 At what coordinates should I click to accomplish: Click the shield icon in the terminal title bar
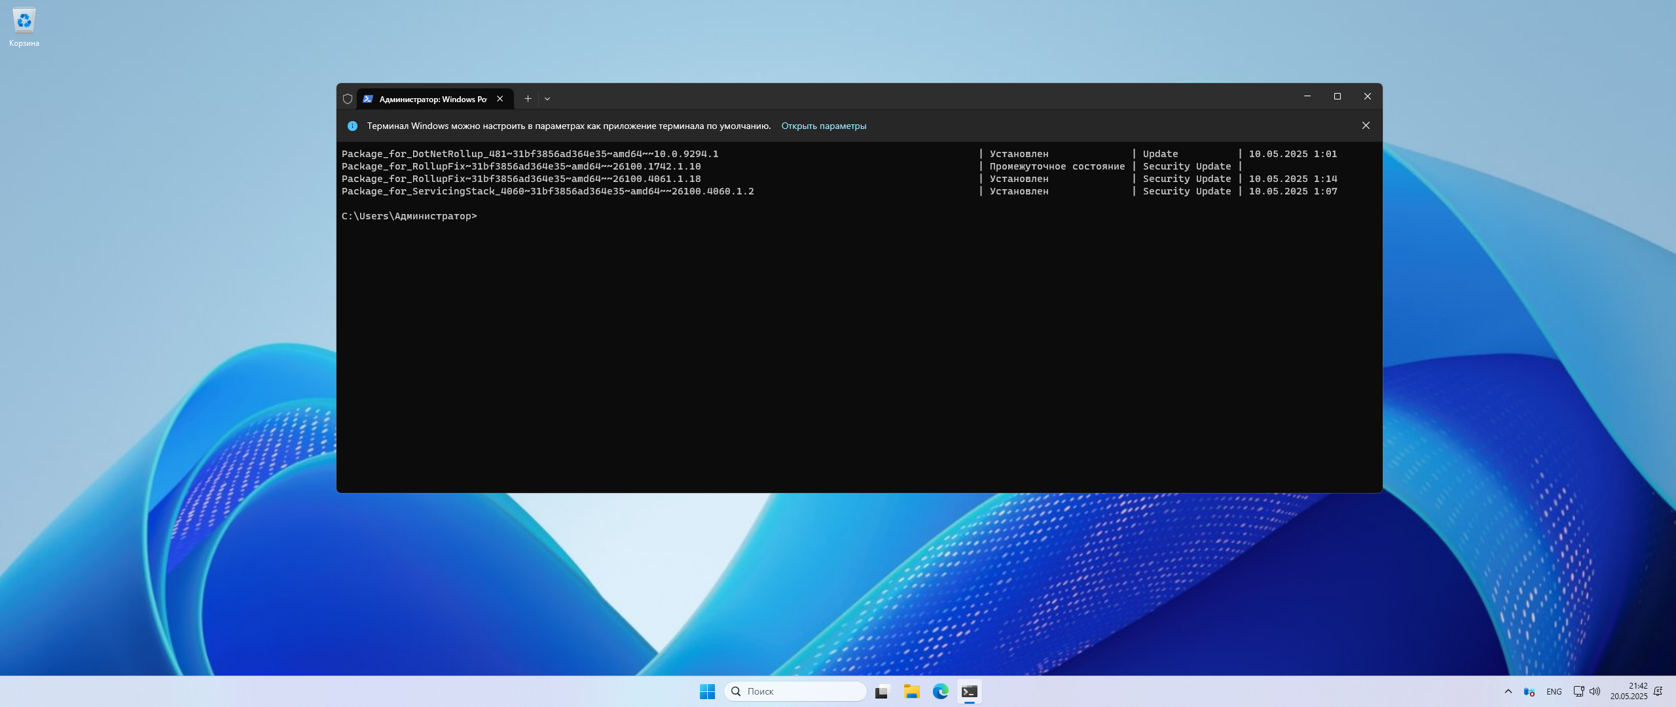tap(348, 98)
